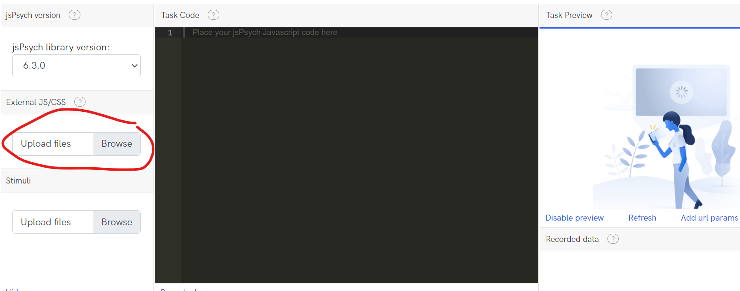This screenshot has height=291, width=740.
Task: Click the Stimuli section header
Action: point(77,180)
